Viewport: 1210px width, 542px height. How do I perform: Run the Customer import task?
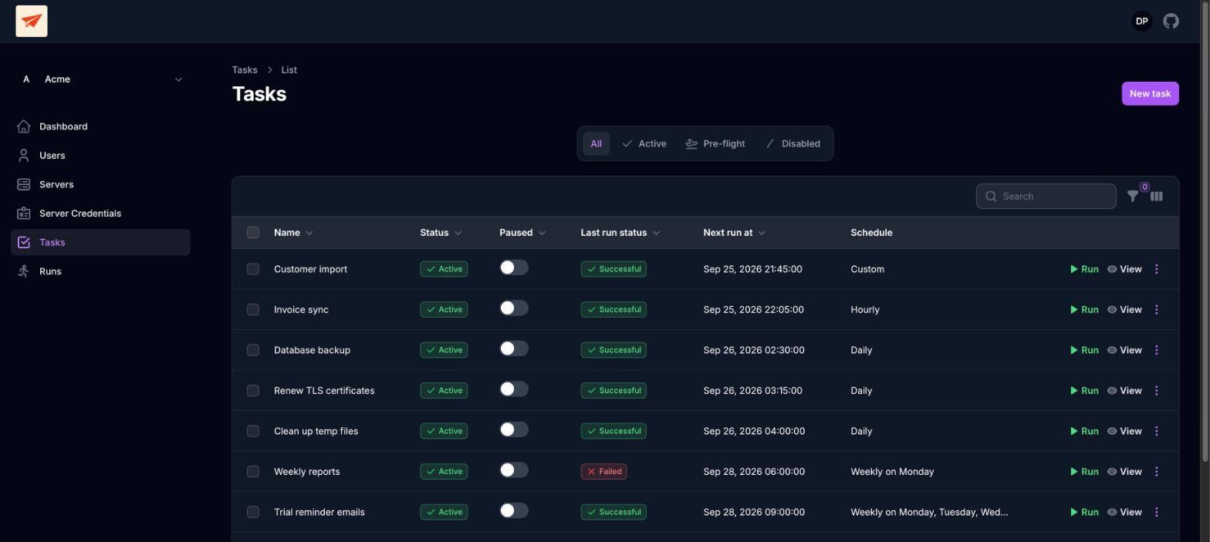(1084, 269)
